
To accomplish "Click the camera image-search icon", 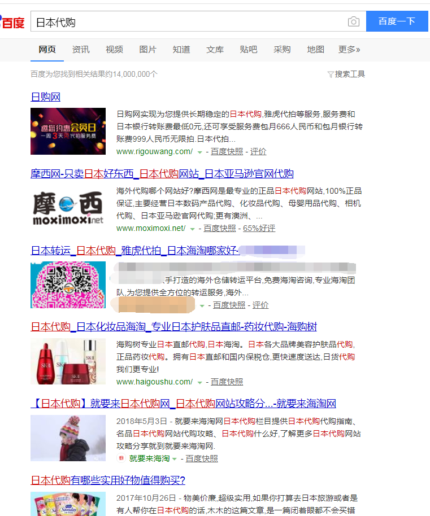I will tap(353, 21).
